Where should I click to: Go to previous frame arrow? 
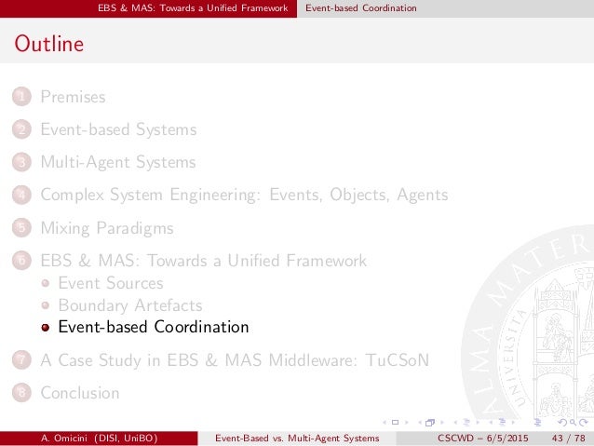pyautogui.click(x=420, y=422)
